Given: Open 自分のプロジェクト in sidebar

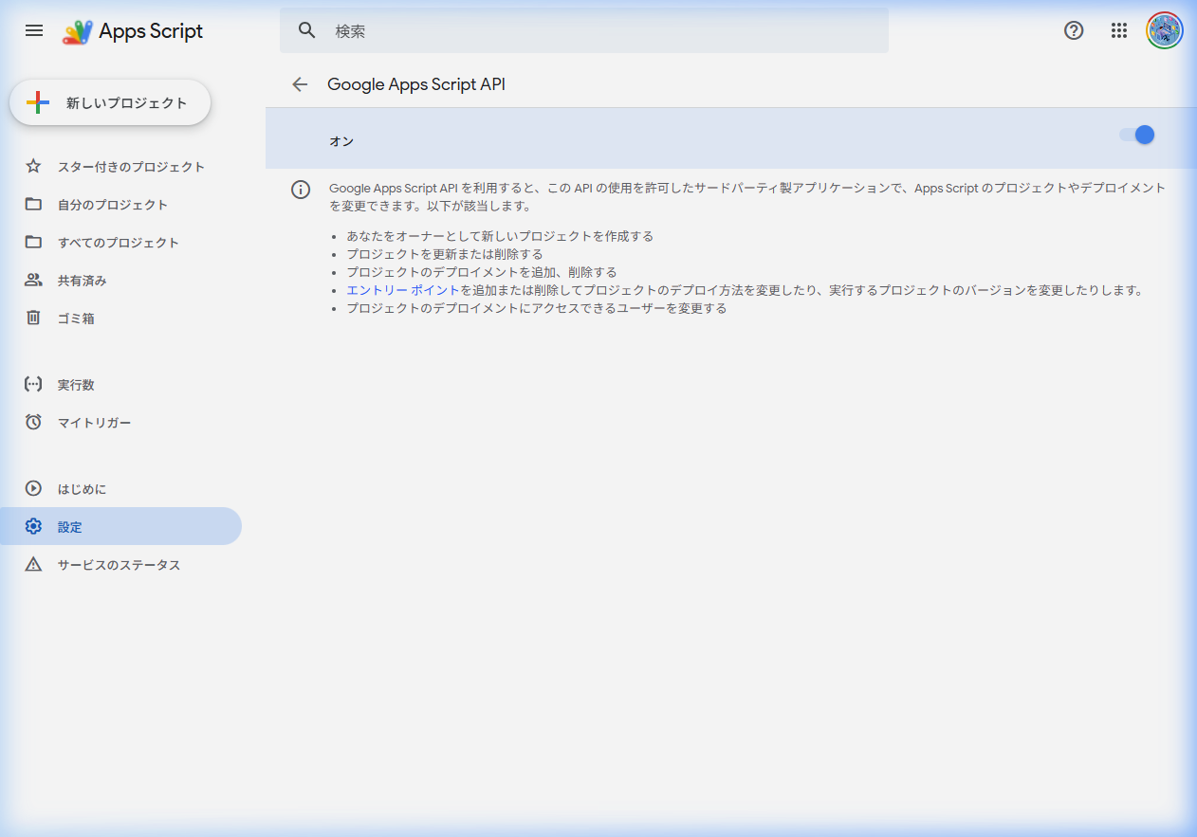Looking at the screenshot, I should (x=120, y=205).
